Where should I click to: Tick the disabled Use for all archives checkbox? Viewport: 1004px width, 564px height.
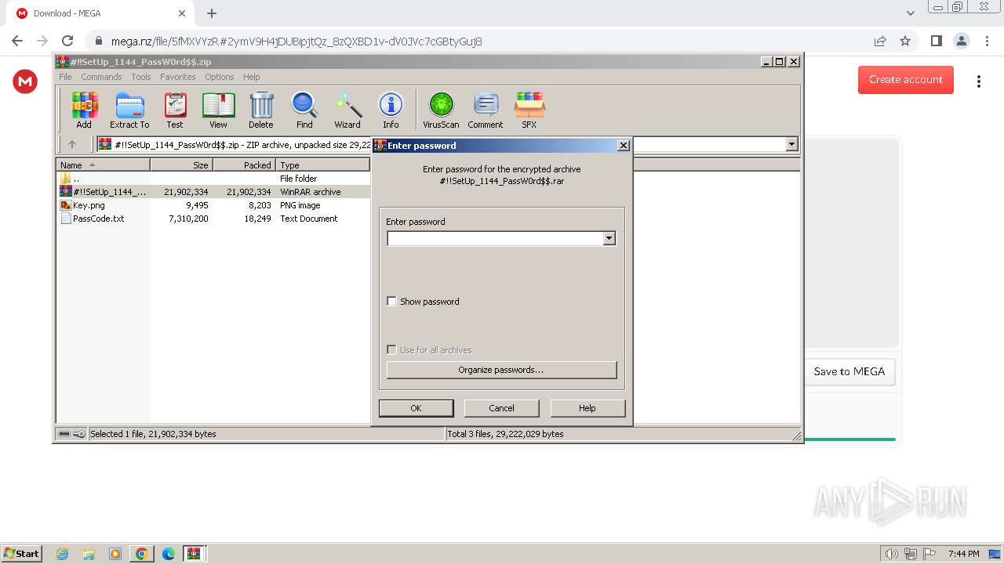(x=391, y=350)
